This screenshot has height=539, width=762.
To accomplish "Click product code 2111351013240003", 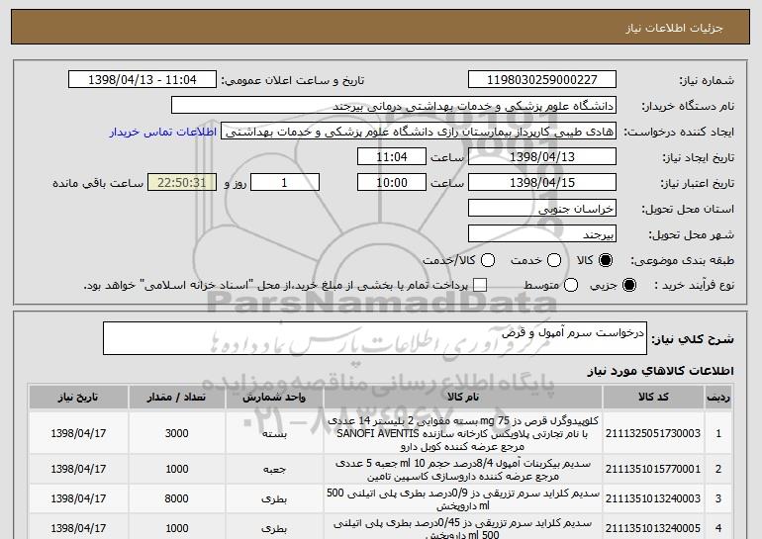I will 653,498.
